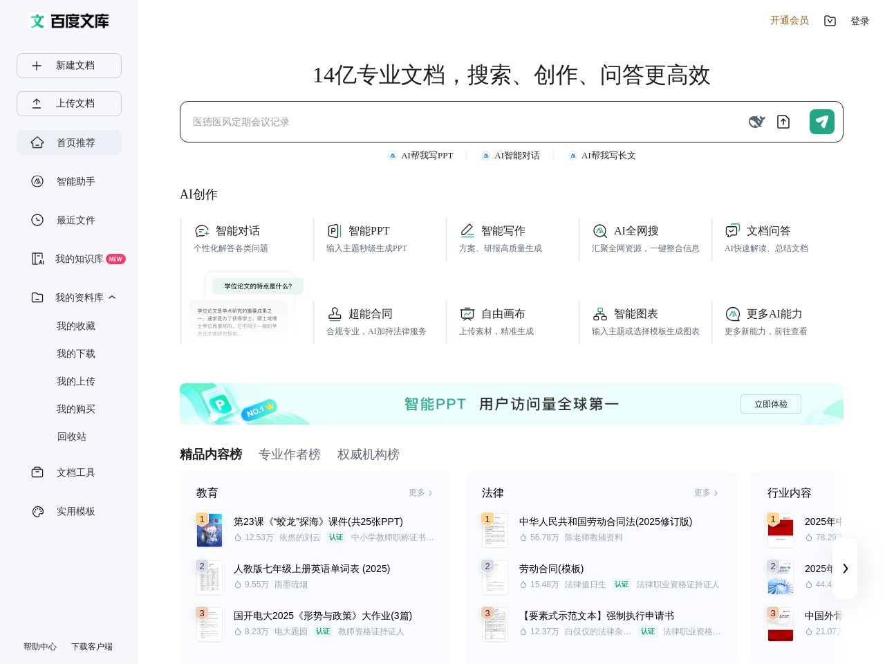
Task: Click the AI帮我写长文 shortcut
Action: click(602, 156)
